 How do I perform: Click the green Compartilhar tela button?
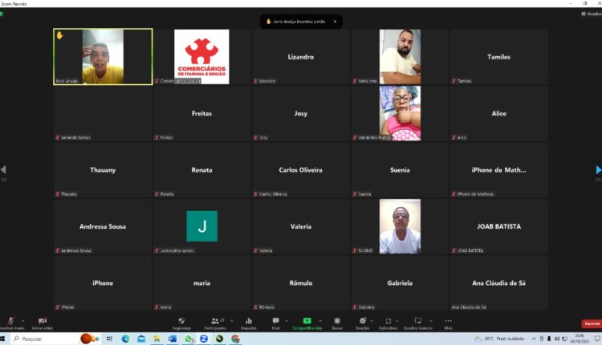307,322
